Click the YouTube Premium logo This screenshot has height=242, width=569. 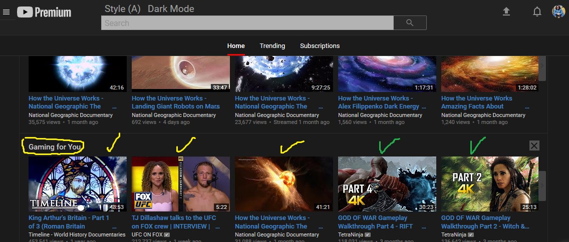click(44, 12)
